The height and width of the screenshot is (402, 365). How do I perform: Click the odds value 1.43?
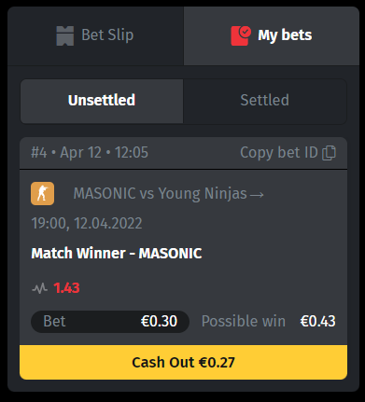pyautogui.click(x=66, y=288)
